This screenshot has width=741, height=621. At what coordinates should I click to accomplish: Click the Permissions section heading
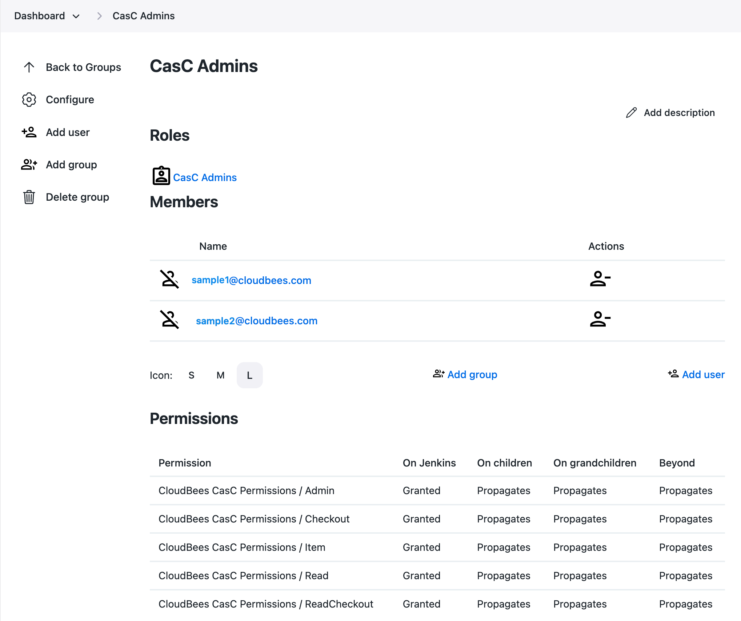pos(194,418)
